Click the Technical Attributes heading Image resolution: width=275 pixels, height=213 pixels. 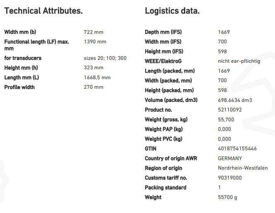[43, 11]
